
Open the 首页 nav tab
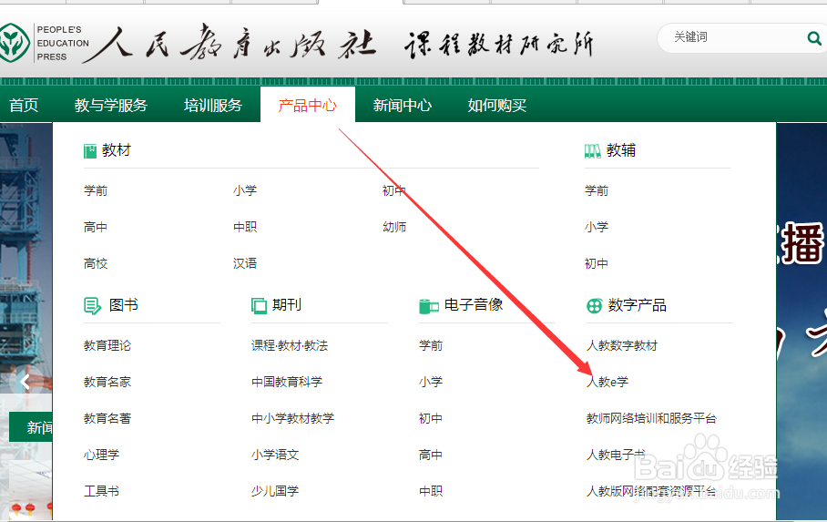pos(24,105)
